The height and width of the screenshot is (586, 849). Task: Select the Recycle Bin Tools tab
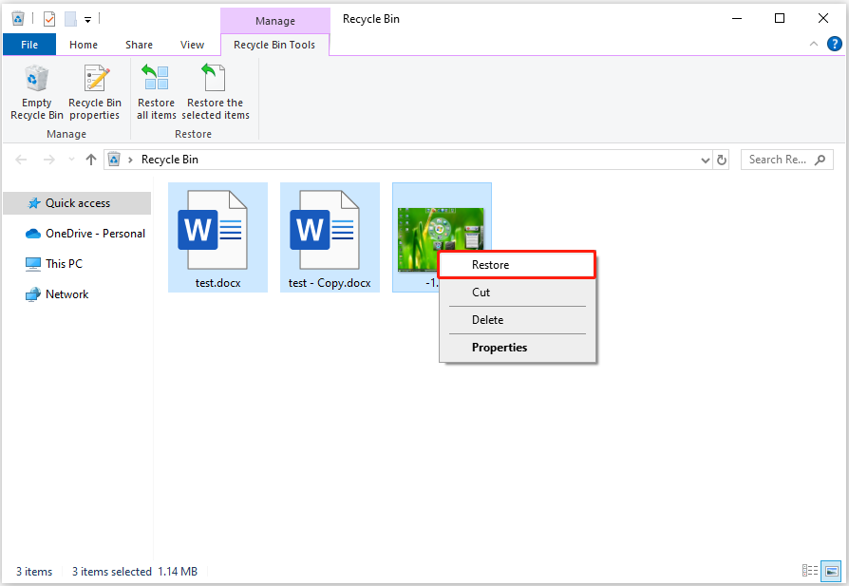coord(274,45)
